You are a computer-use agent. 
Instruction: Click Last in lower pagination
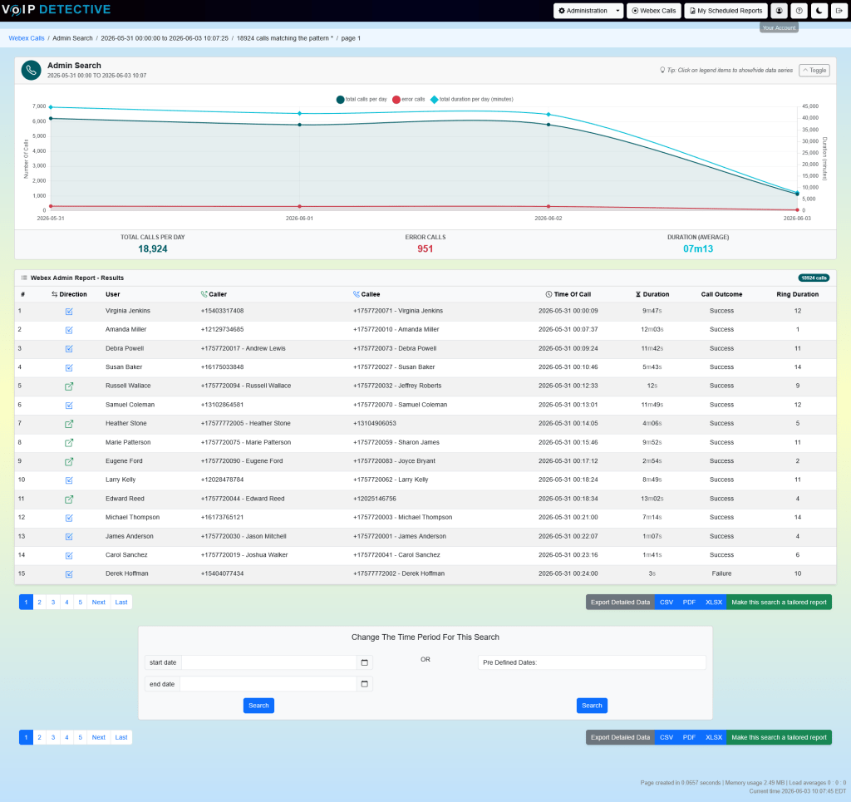121,737
